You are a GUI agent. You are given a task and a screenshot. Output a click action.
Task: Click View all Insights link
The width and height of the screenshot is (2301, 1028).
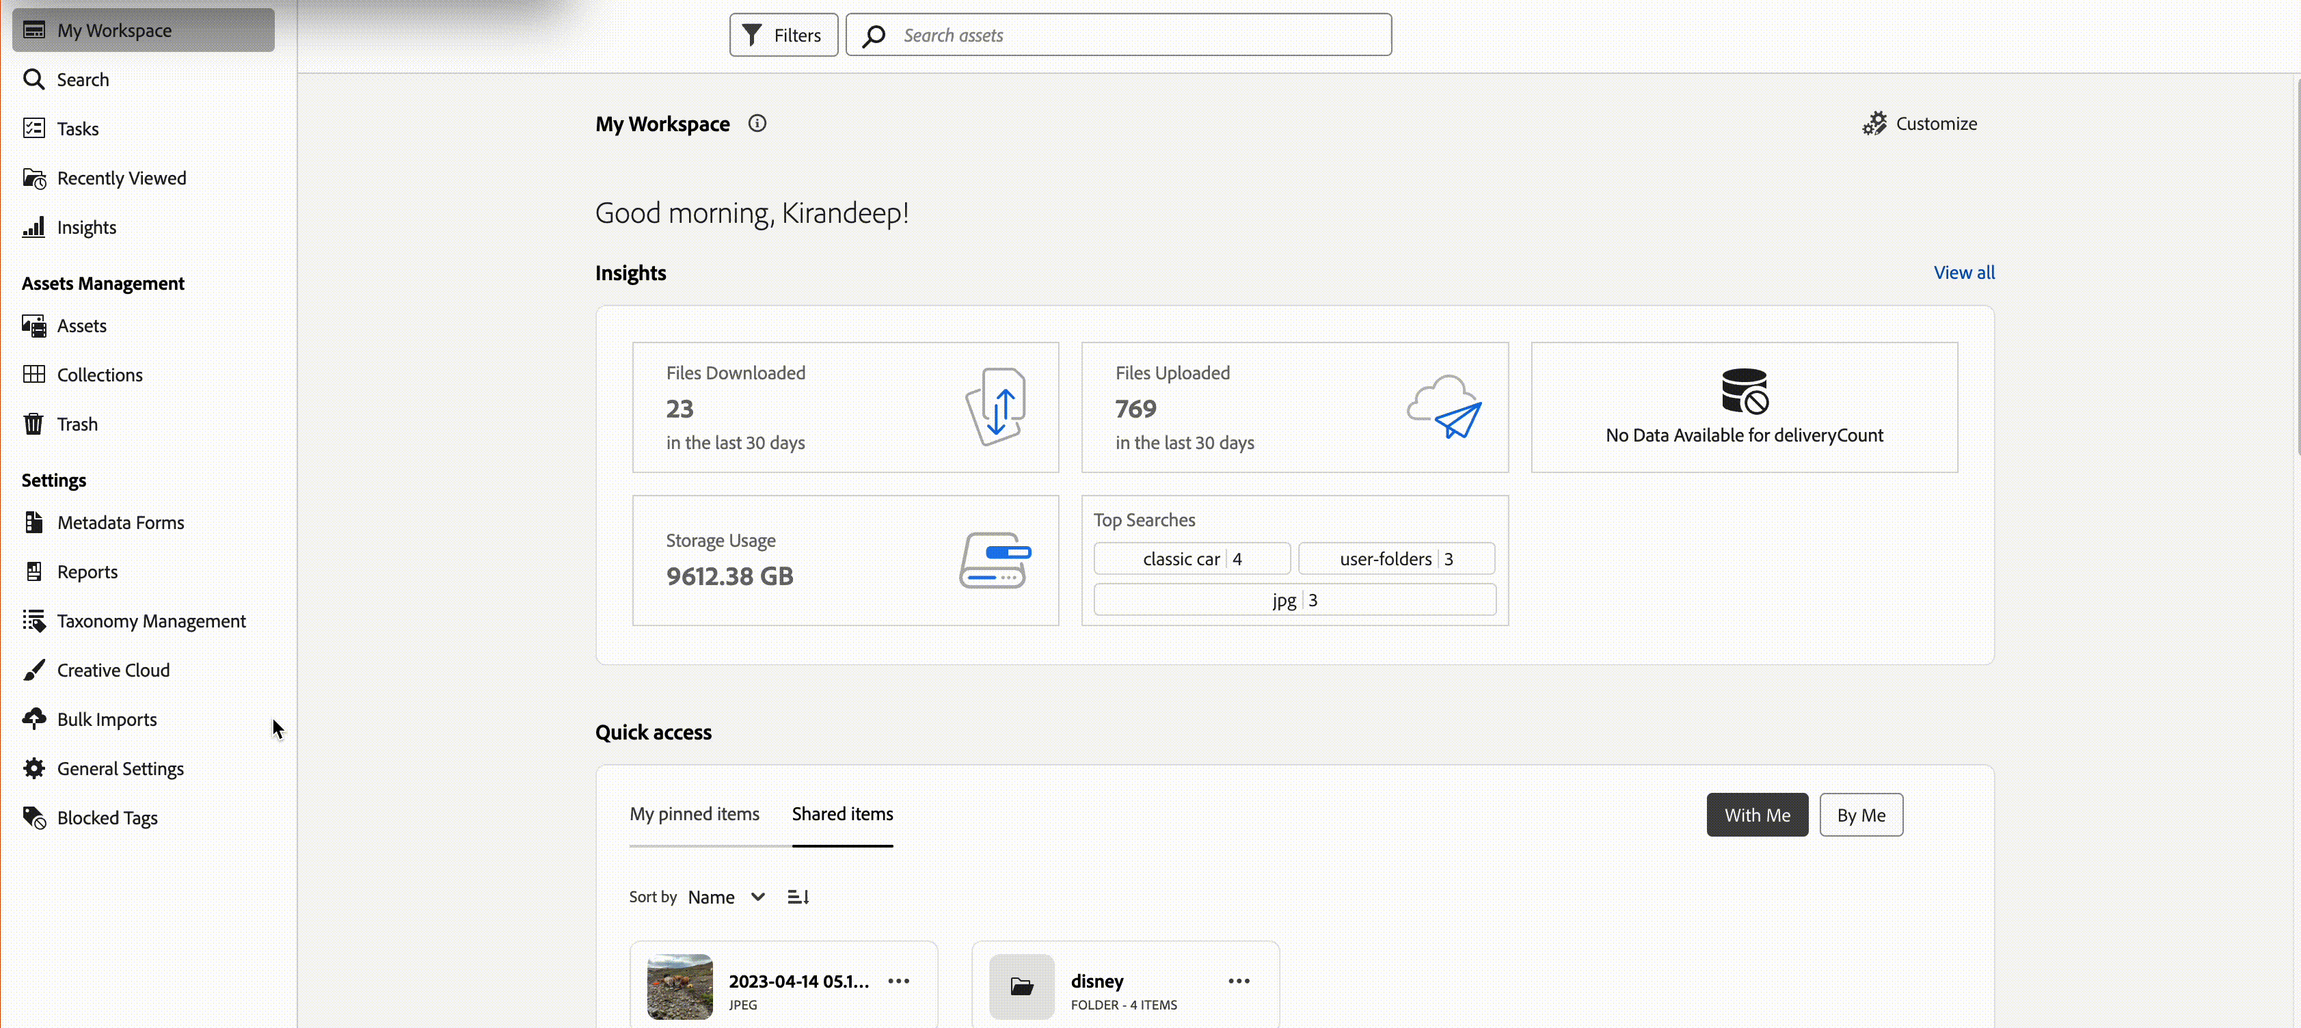click(1963, 273)
